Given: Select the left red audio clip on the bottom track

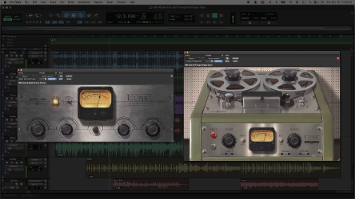Looking at the screenshot, I should pos(150,184).
